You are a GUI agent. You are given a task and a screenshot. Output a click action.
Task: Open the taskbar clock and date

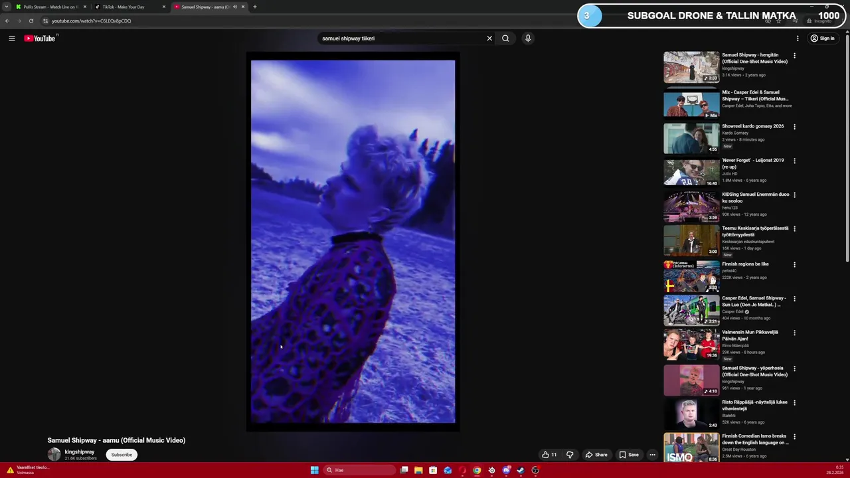(835, 470)
